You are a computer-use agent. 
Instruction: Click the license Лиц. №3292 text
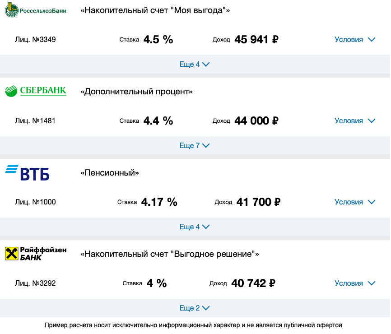(35, 283)
